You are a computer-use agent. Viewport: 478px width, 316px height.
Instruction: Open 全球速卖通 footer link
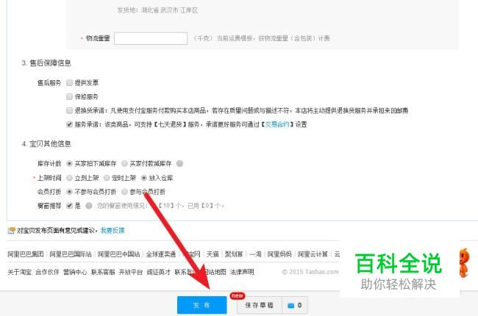click(x=160, y=254)
